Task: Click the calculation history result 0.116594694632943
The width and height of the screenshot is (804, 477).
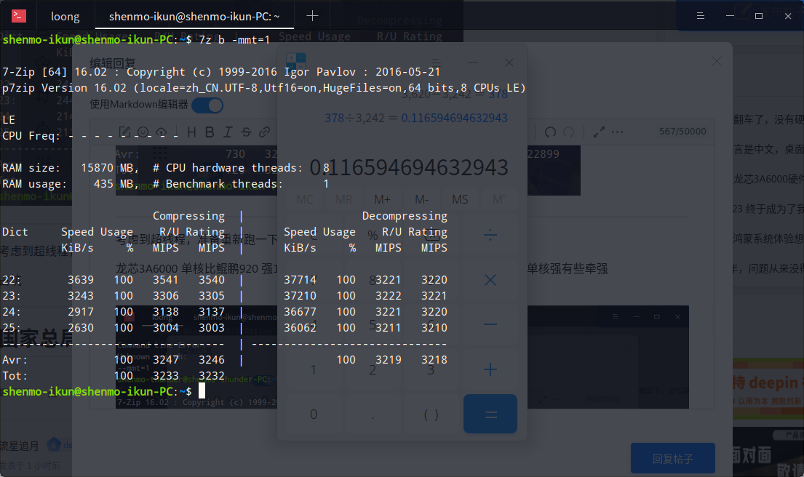Action: pyautogui.click(x=454, y=118)
